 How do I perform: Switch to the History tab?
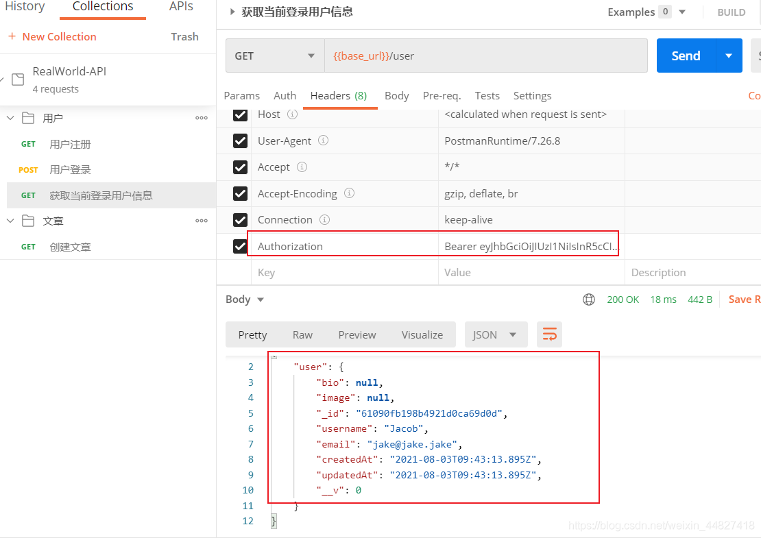coord(24,6)
